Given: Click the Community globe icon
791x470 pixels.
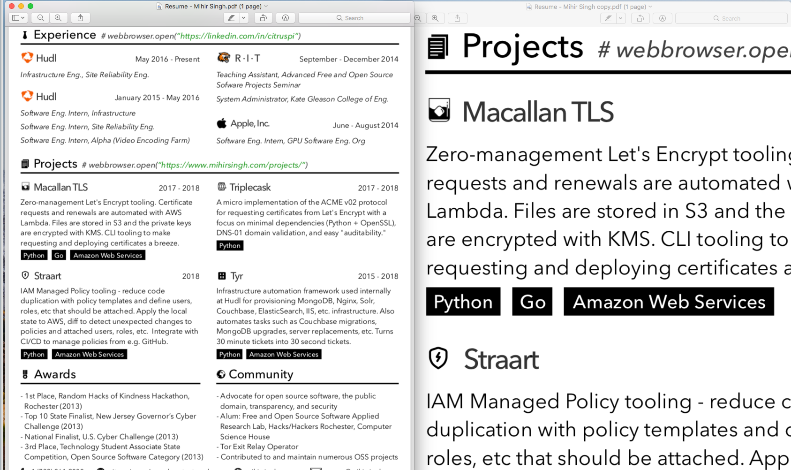Looking at the screenshot, I should tap(221, 374).
